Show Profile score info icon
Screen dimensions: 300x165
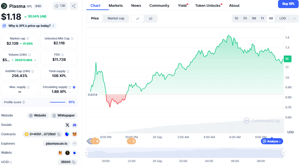24,102
